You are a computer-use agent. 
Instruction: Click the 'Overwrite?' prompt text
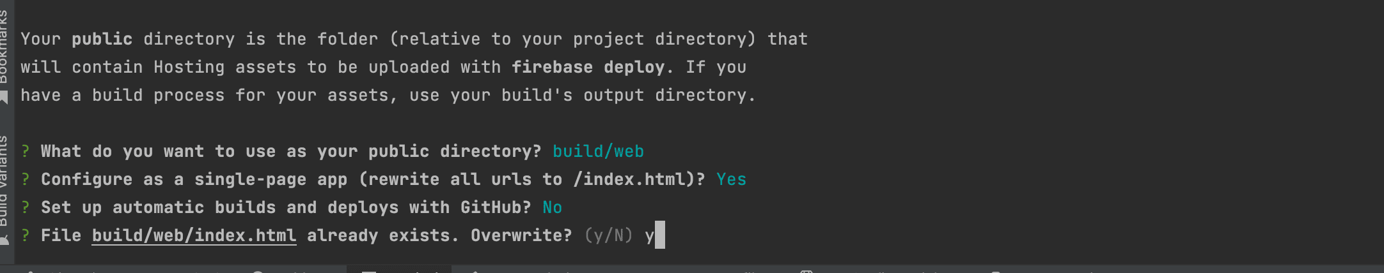(521, 235)
